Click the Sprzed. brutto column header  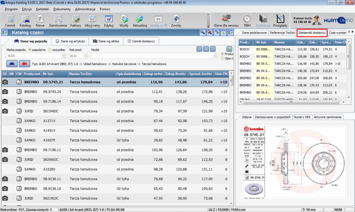pos(200,74)
